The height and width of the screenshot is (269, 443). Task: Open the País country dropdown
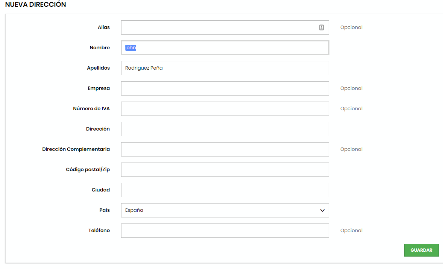point(225,210)
